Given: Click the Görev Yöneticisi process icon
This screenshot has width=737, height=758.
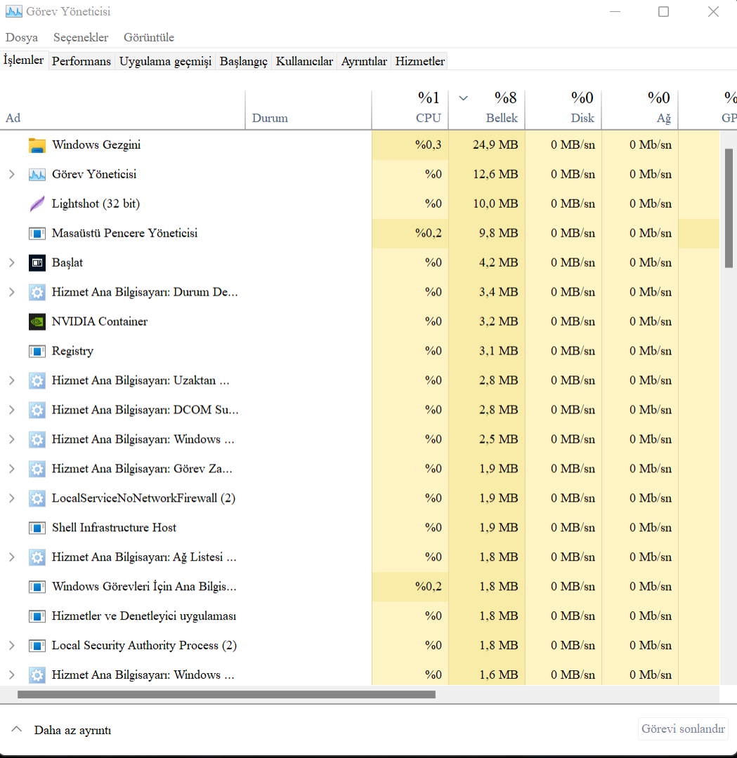Looking at the screenshot, I should click(x=37, y=175).
